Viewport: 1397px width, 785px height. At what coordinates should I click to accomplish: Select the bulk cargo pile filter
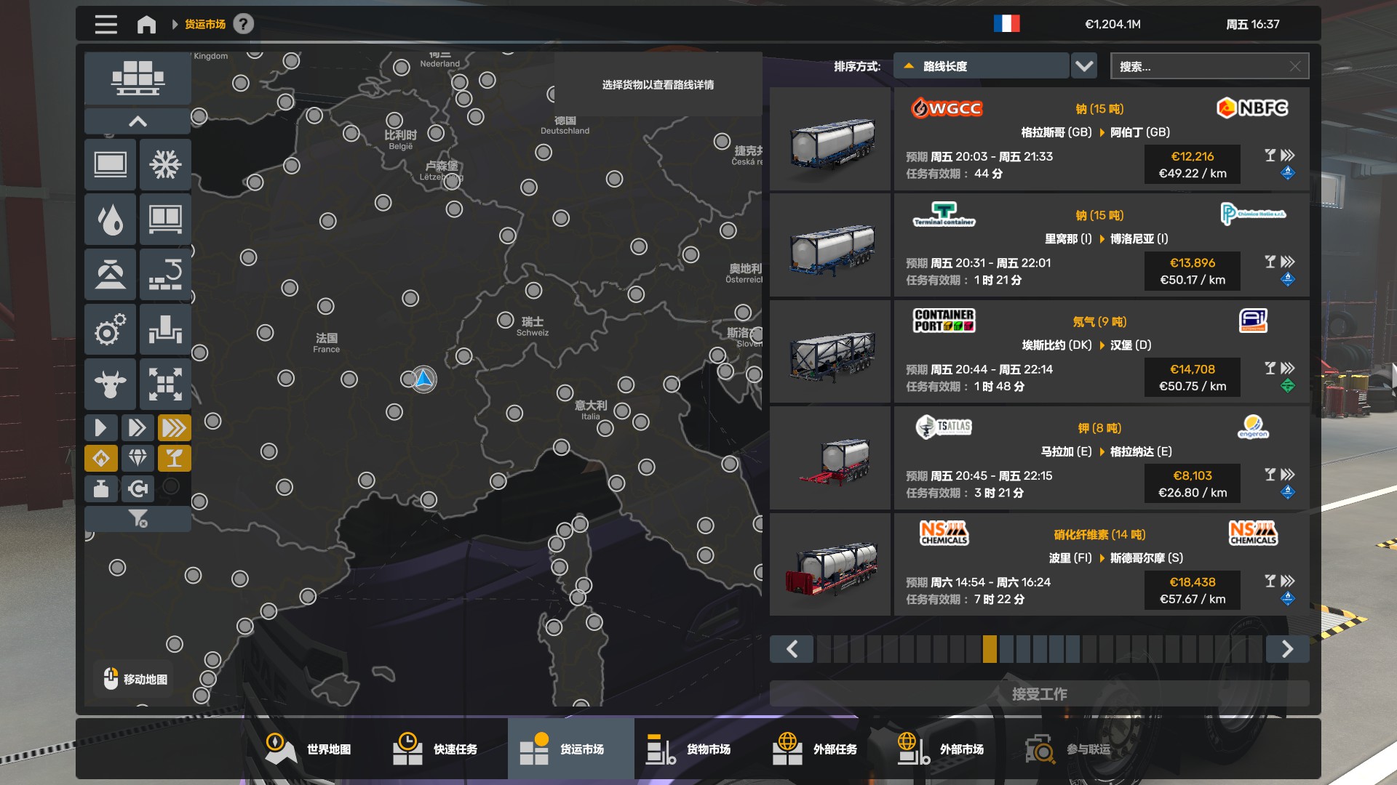coord(110,275)
